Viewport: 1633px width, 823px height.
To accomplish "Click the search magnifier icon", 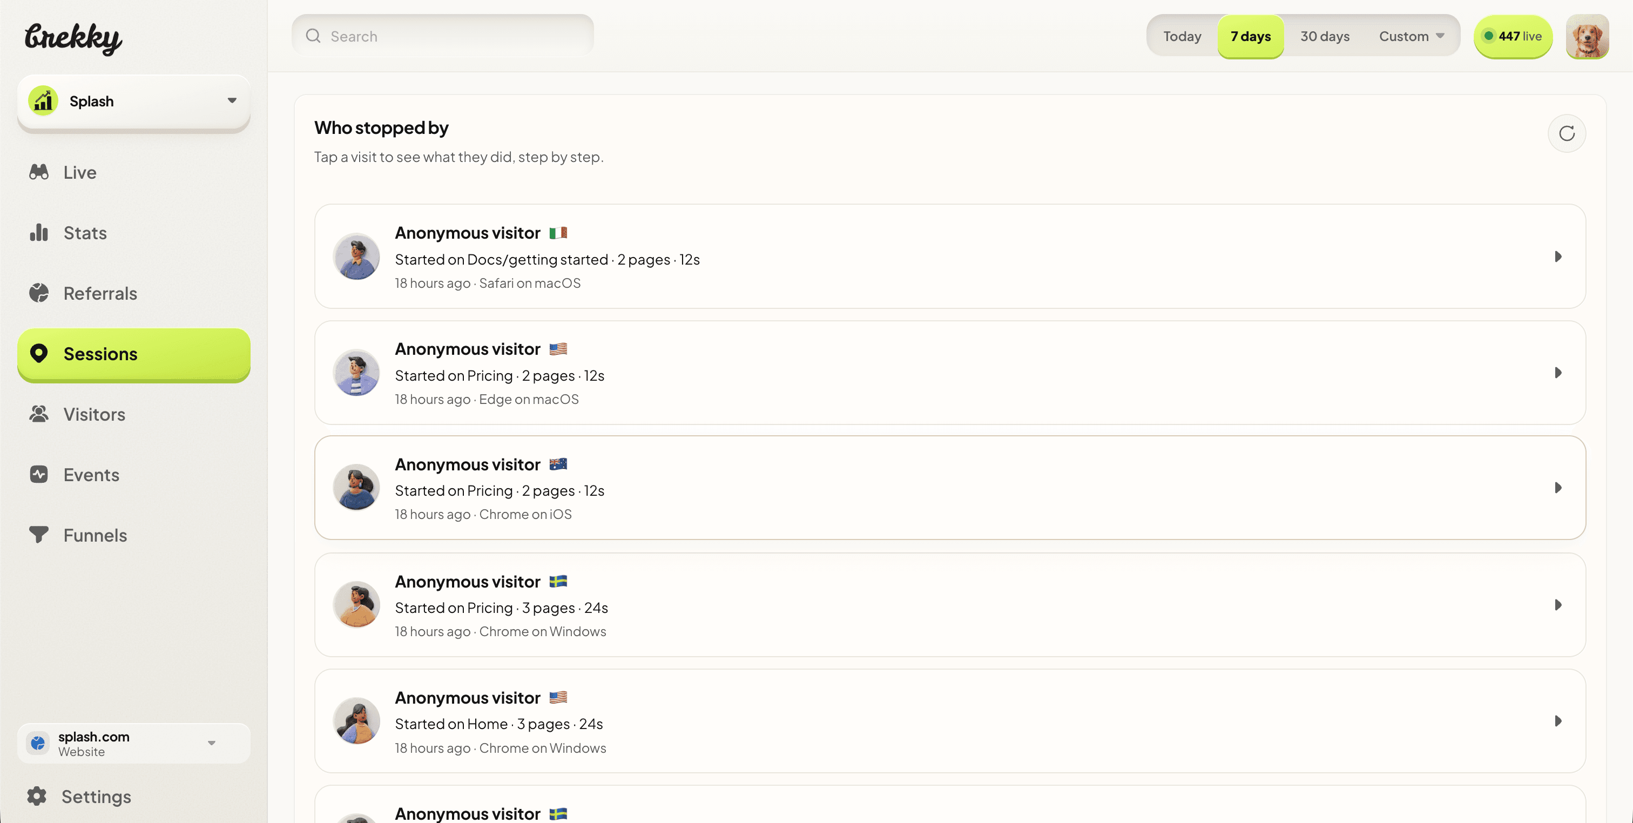I will click(x=313, y=36).
